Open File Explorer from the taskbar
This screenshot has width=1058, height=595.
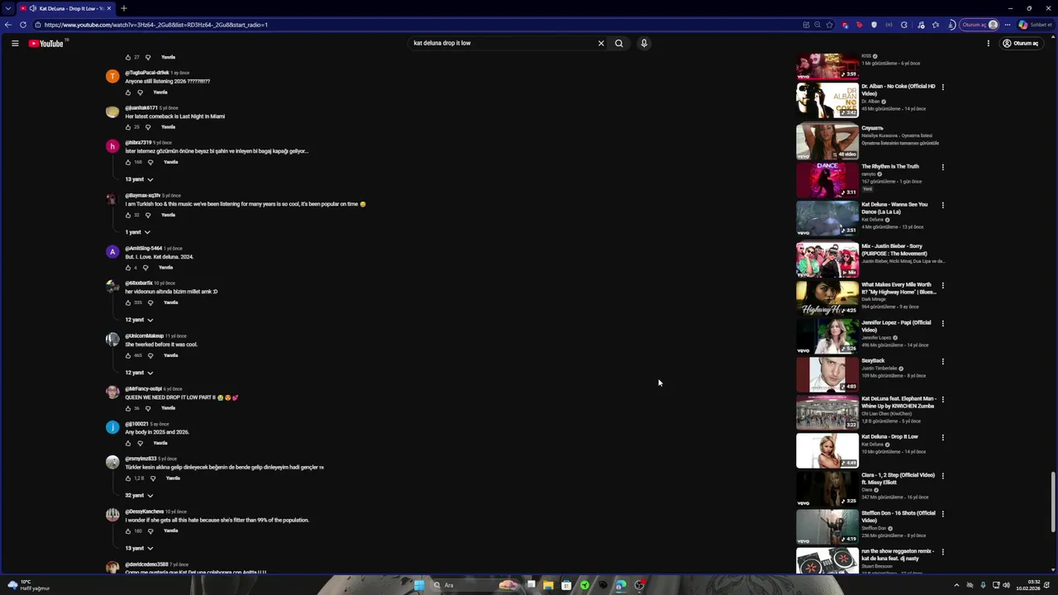[548, 585]
